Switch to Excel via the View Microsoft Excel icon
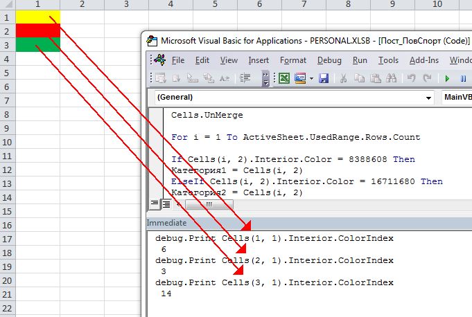The height and width of the screenshot is (317, 472). 284,78
